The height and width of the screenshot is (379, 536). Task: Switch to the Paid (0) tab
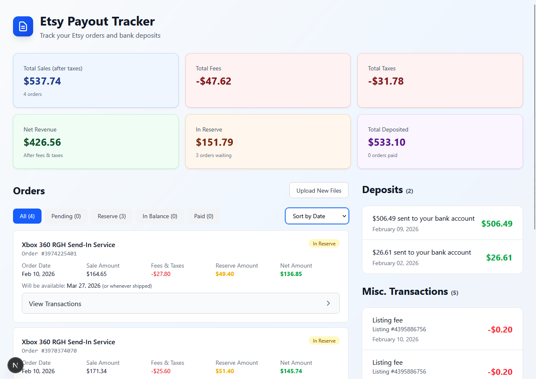[203, 216]
